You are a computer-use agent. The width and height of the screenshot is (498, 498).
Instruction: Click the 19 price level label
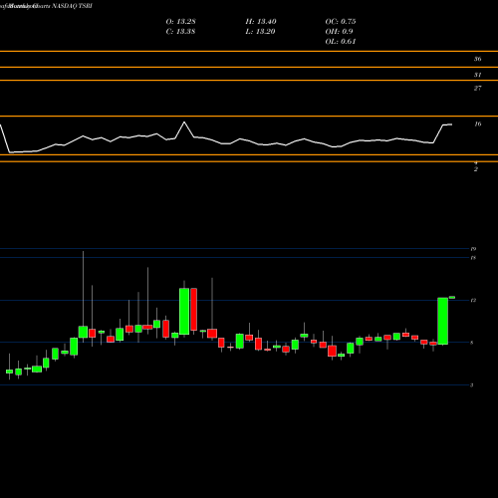click(x=473, y=249)
